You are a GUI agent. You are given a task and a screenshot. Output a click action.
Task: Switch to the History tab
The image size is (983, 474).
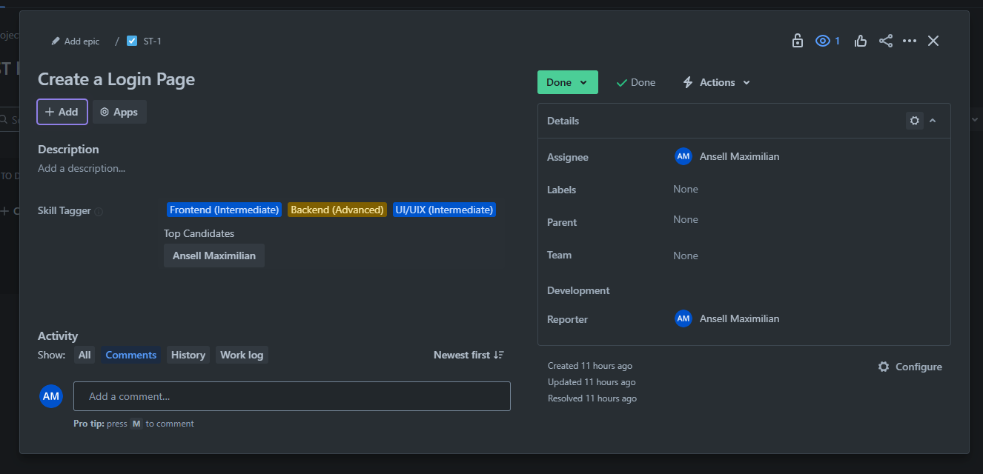pyautogui.click(x=188, y=355)
